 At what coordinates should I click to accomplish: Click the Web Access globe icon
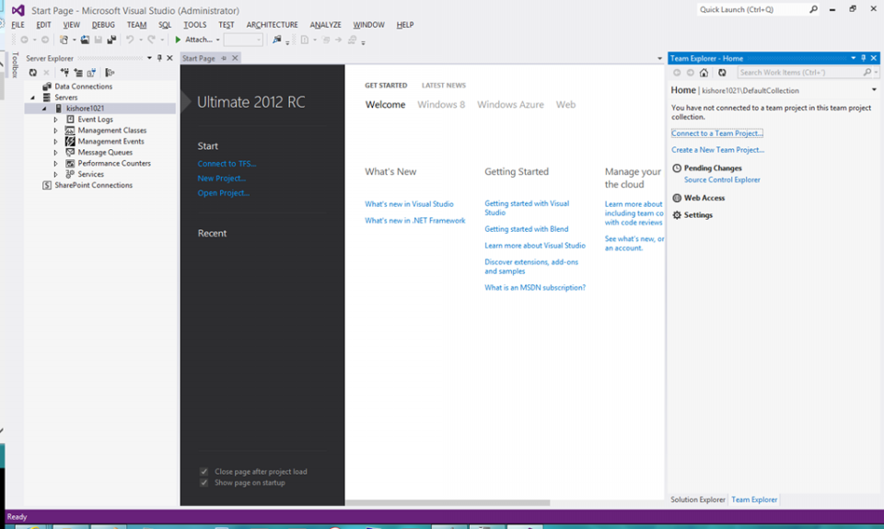point(677,198)
